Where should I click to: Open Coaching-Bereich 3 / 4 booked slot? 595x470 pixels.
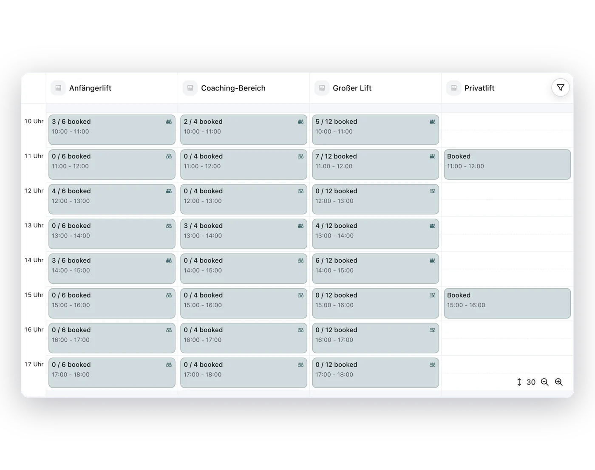[x=244, y=234]
